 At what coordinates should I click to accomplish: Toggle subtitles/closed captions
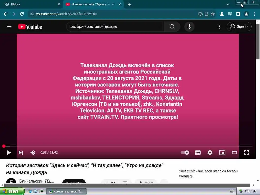[198, 153]
